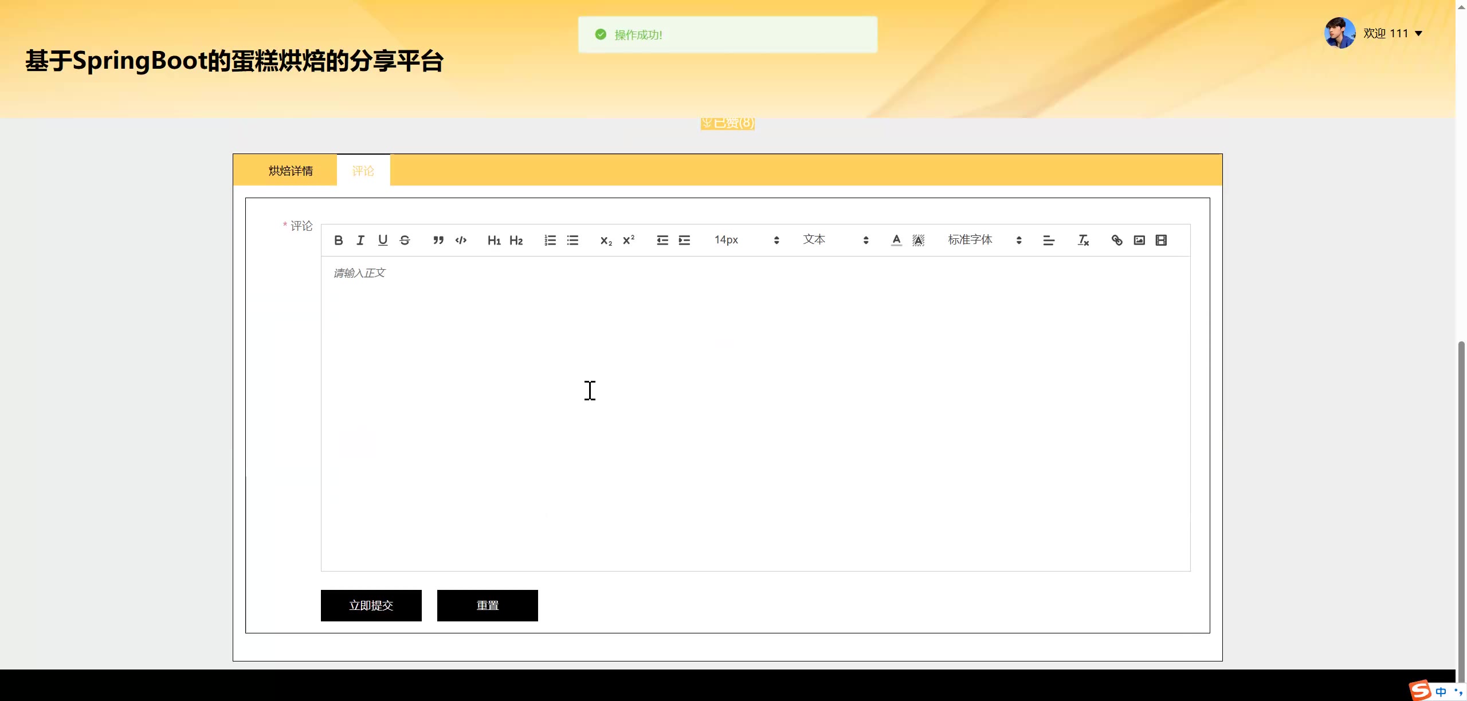Viewport: 1467px width, 701px height.
Task: Insert an image into comment
Action: click(1139, 241)
